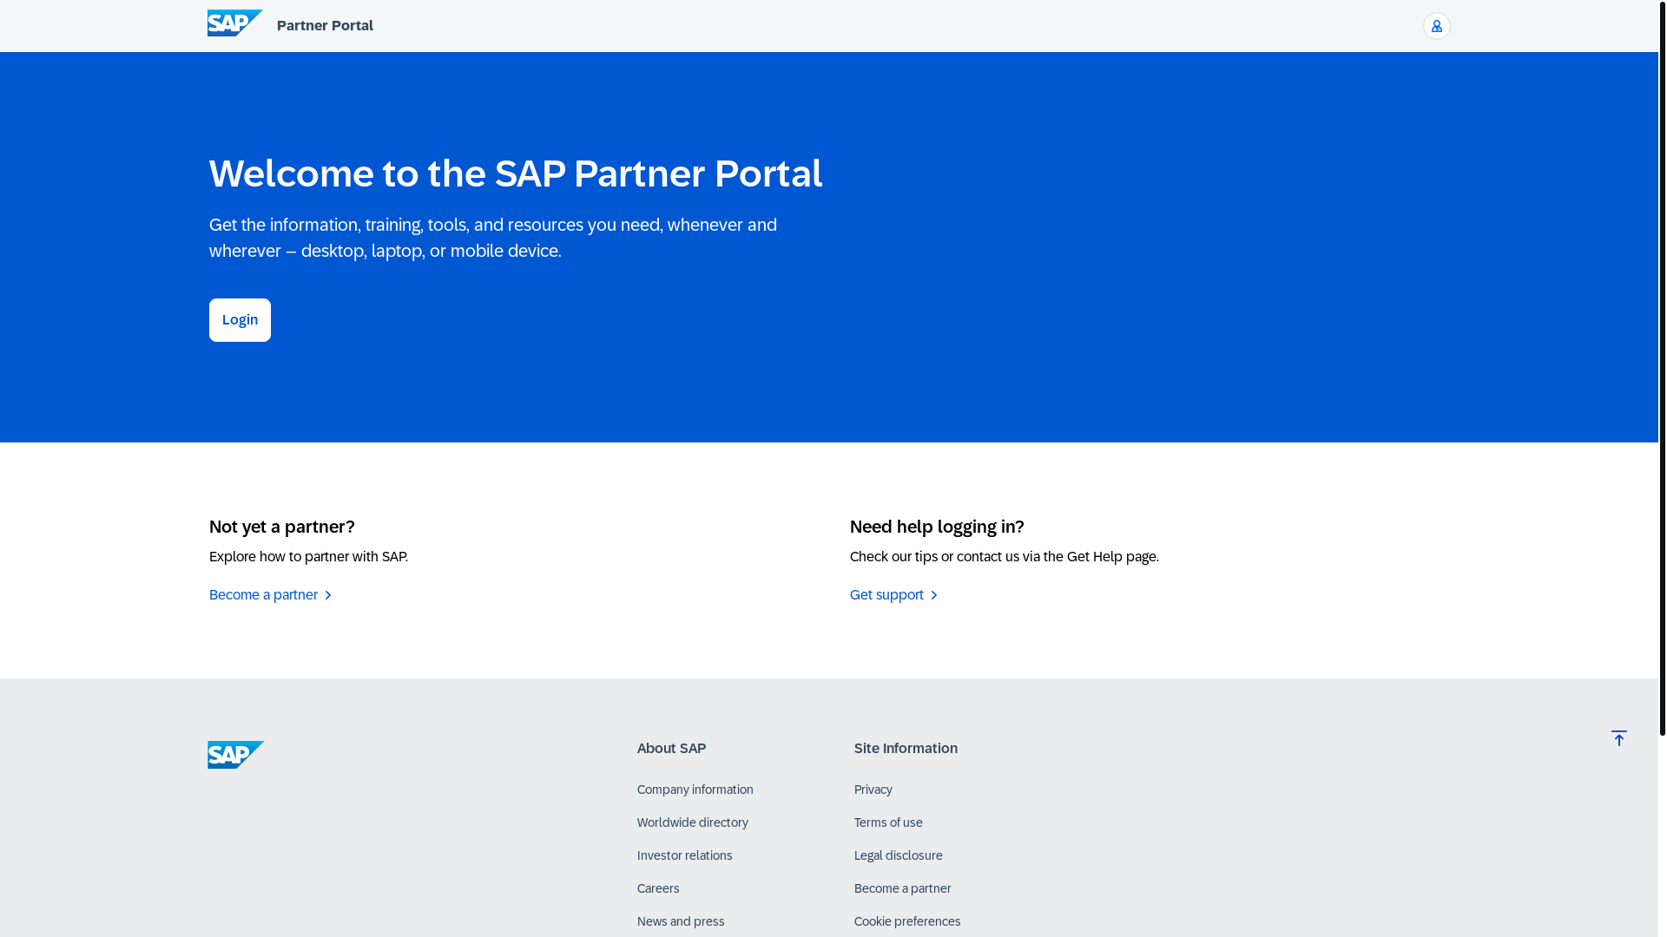Click the SAP logo in header
This screenshot has height=937, width=1667.
click(x=234, y=23)
